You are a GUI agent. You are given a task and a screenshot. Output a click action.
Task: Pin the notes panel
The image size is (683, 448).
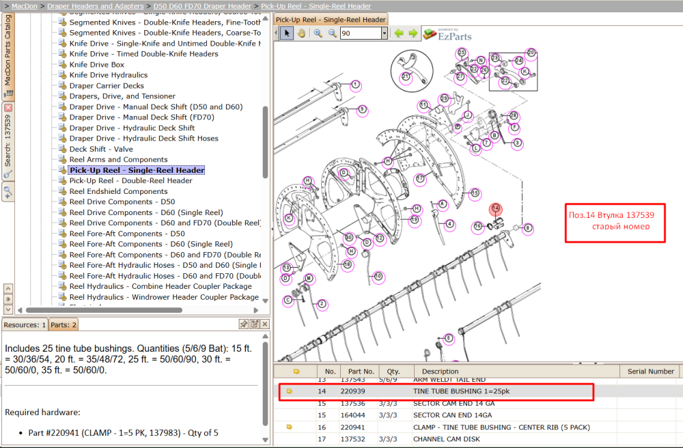[244, 324]
